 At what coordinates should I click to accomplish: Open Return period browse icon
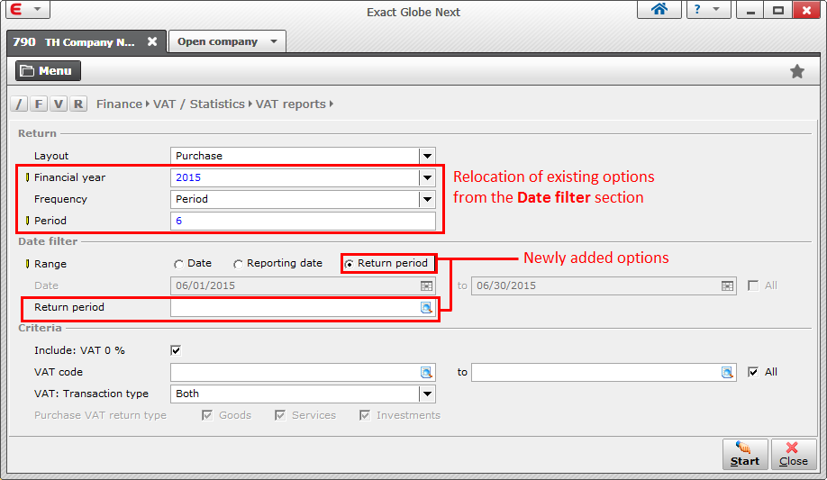[426, 307]
